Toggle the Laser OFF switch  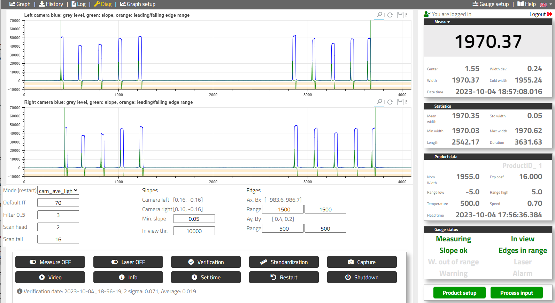[128, 262]
